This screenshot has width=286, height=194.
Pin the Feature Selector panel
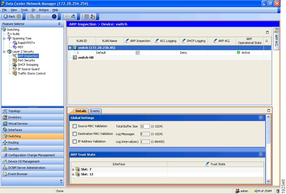[x=59, y=24]
